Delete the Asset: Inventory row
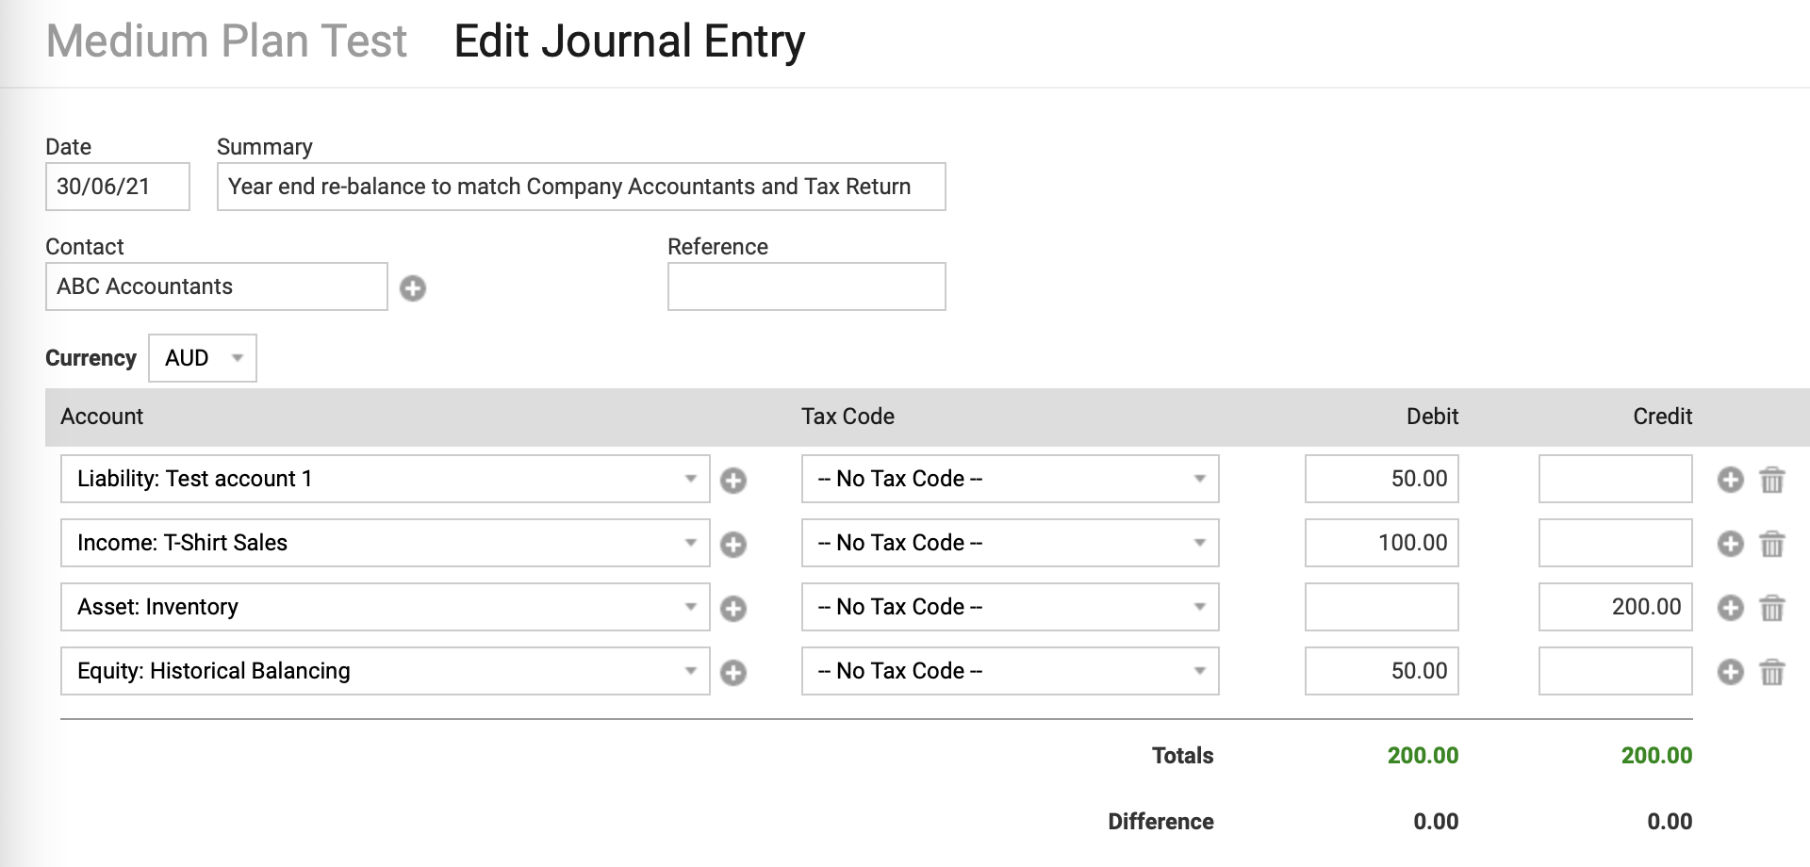The image size is (1810, 867). click(x=1772, y=608)
